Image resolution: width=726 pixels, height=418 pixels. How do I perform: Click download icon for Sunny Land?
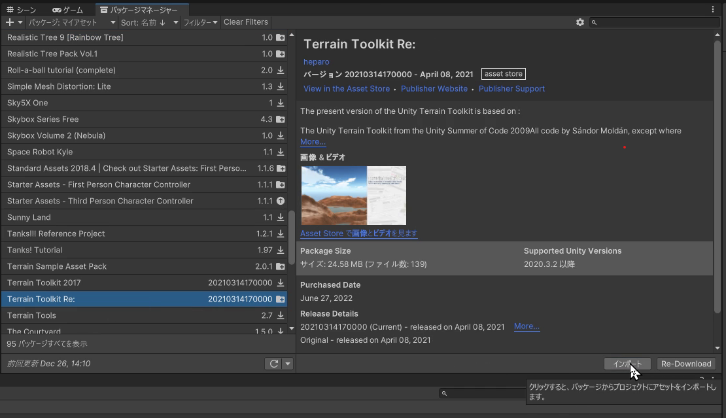click(x=281, y=218)
